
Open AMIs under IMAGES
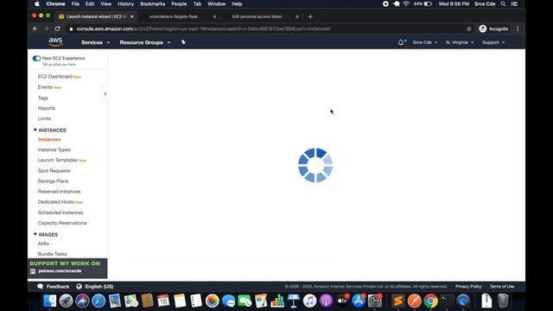43,244
